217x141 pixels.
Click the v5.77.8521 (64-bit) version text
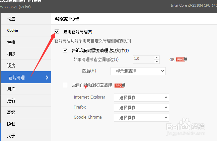pyautogui.click(x=15, y=7)
